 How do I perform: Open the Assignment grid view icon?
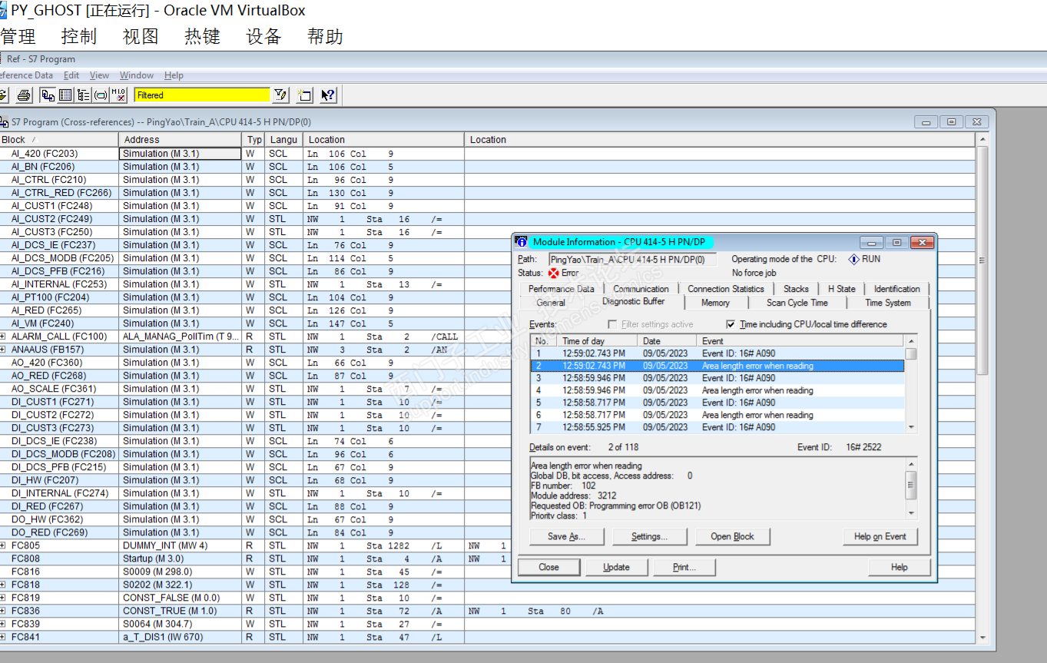pyautogui.click(x=65, y=95)
